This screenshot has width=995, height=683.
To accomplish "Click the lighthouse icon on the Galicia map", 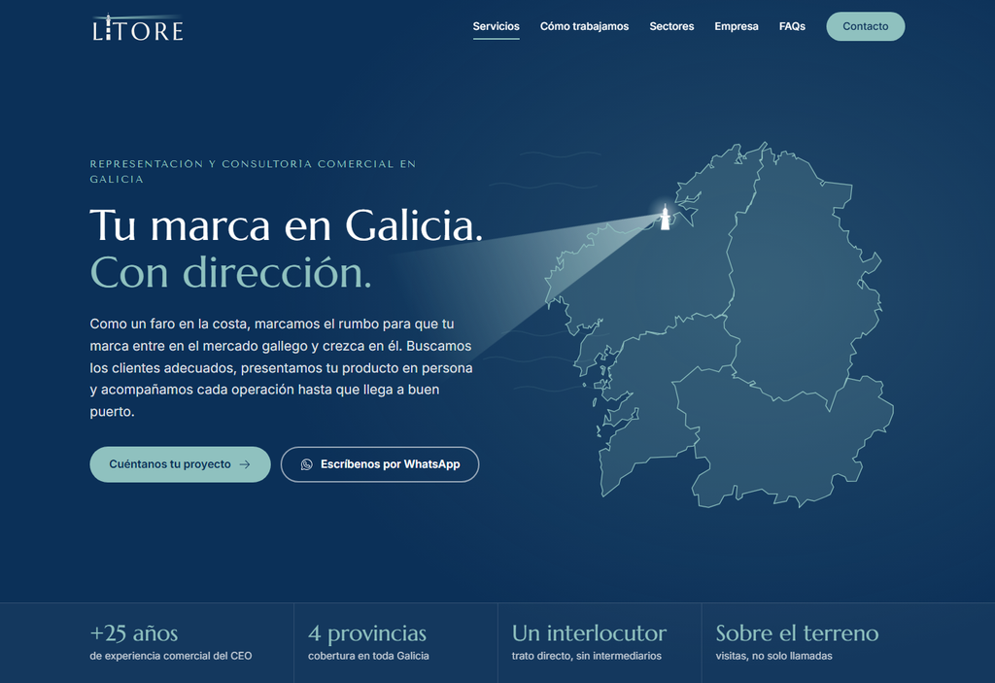I will tap(665, 217).
